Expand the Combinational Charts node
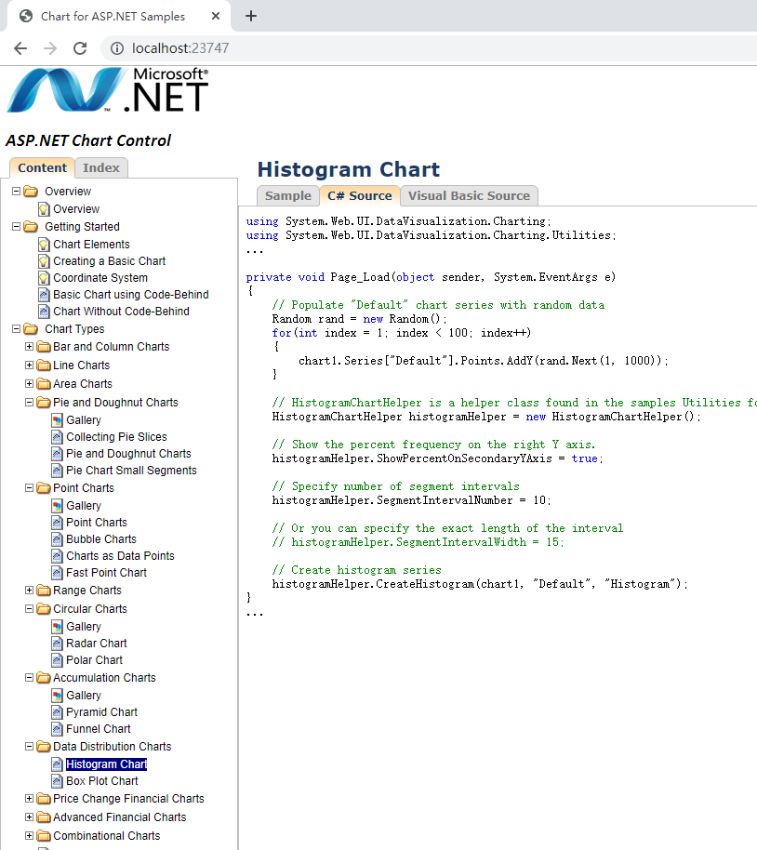 (29, 835)
